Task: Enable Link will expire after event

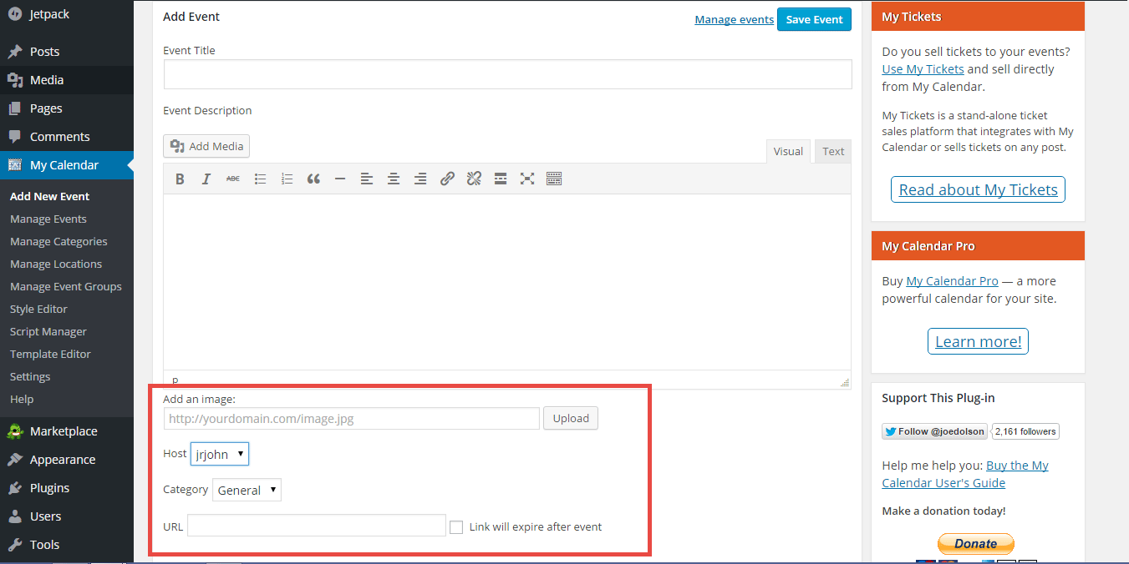Action: point(456,527)
